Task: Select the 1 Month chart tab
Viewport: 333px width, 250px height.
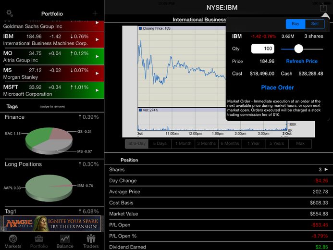Action: [183, 144]
